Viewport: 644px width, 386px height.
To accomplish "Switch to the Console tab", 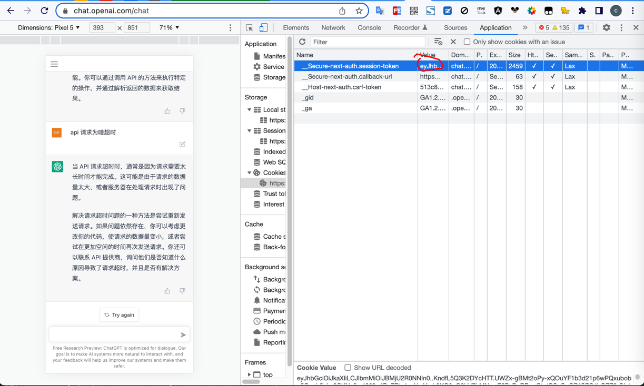I will [369, 27].
